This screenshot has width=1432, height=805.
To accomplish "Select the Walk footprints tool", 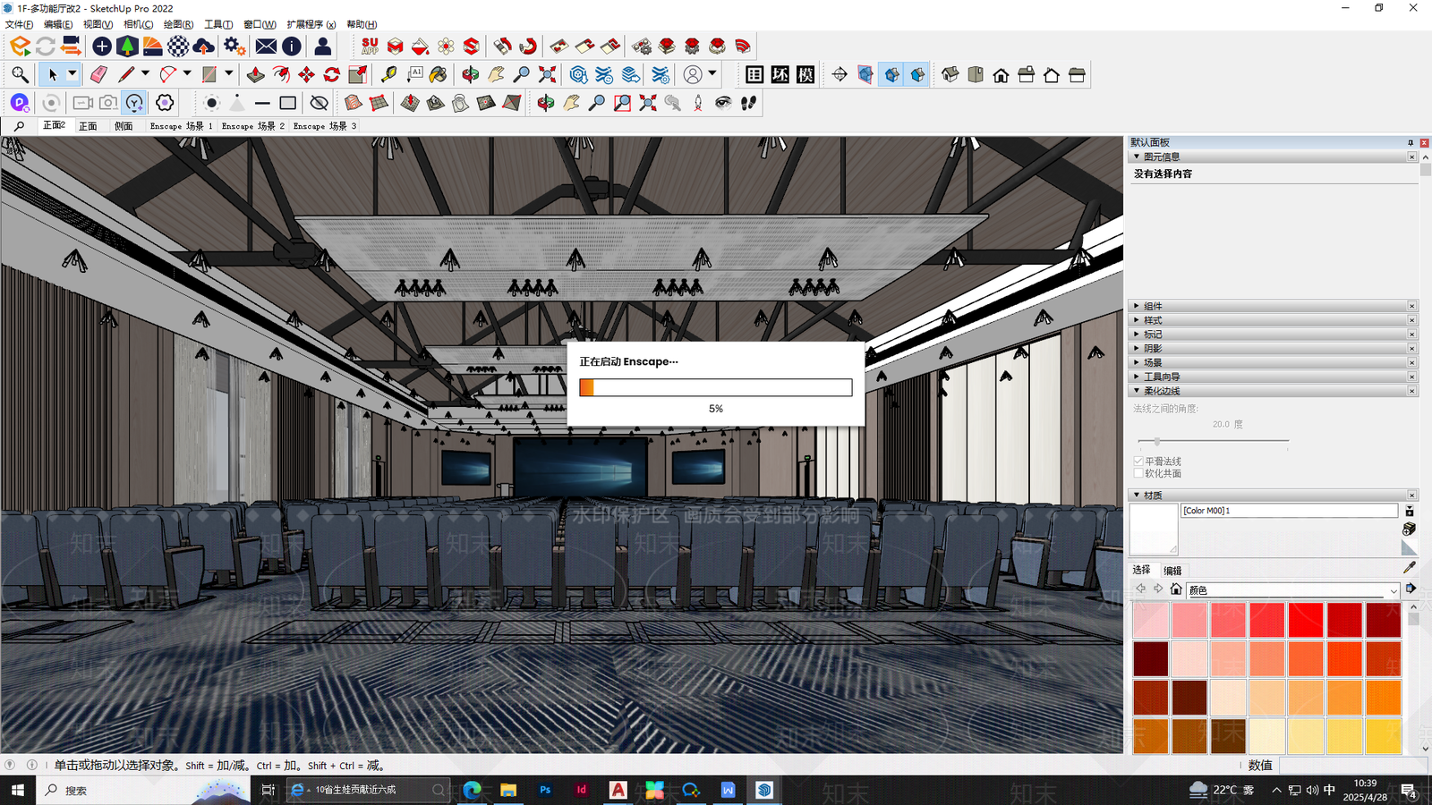I will (749, 103).
